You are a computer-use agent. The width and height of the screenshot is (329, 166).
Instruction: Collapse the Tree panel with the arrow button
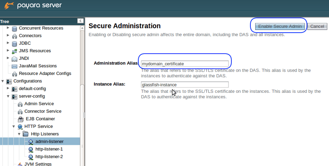(x=81, y=21)
